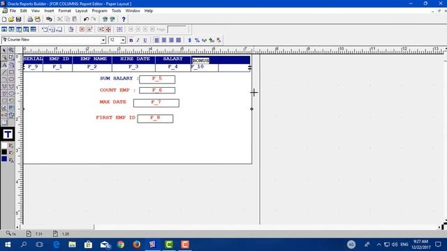Open the Courier New font dropdown

[x=103, y=40]
